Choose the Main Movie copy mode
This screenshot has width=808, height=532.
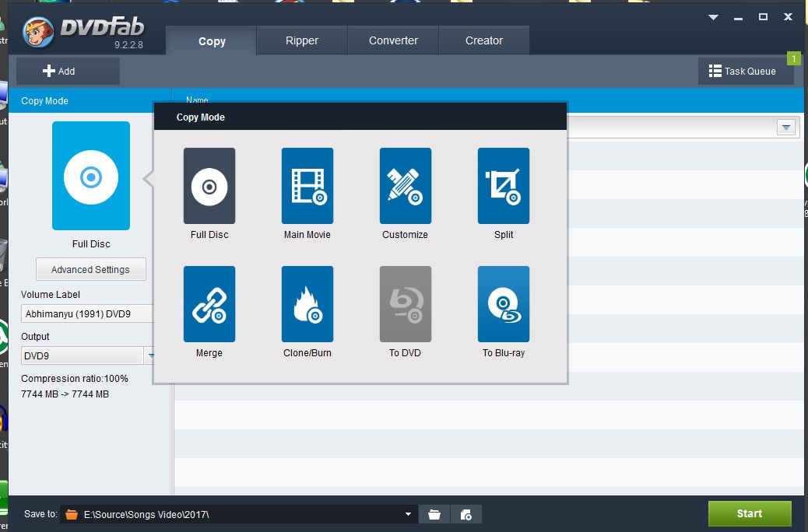[307, 186]
